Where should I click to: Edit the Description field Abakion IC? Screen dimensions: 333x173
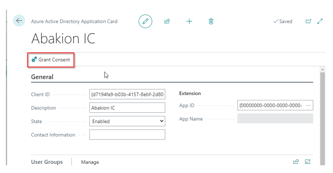[x=127, y=108]
